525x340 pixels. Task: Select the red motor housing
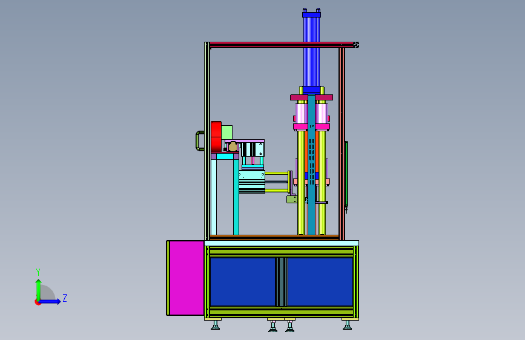click(x=216, y=137)
